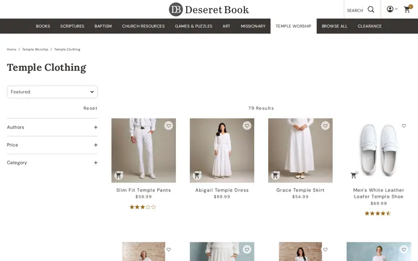Expand the Category filter
Screen dimensions: 418x261
coord(52,162)
